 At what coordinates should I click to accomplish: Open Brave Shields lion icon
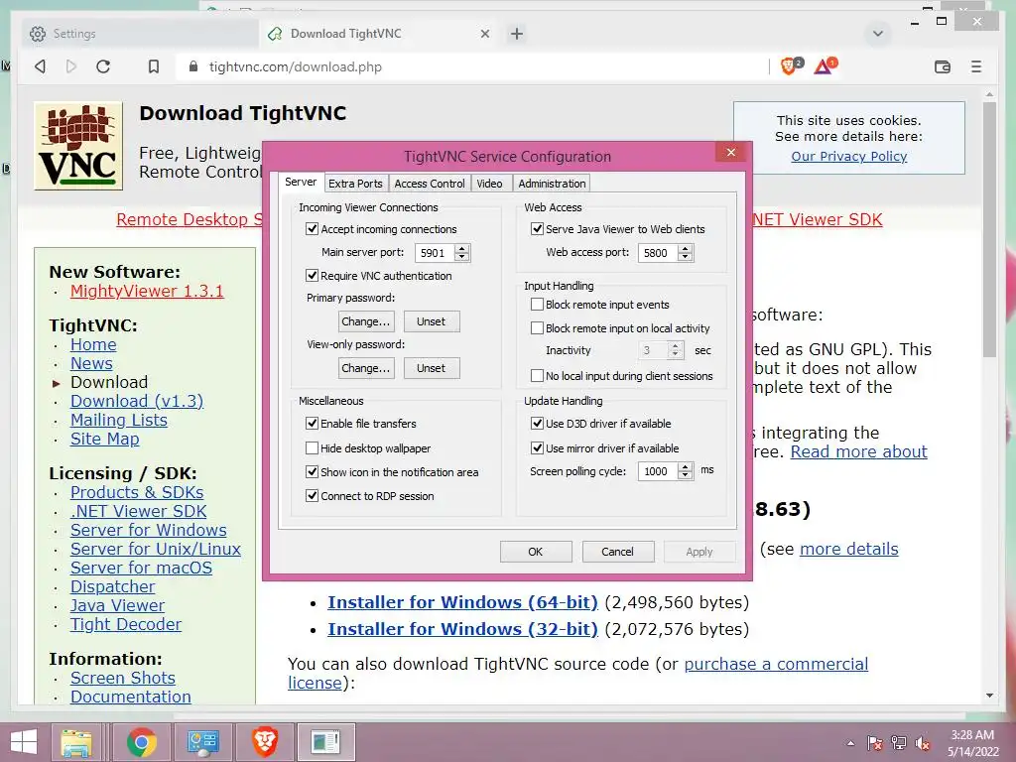point(790,65)
